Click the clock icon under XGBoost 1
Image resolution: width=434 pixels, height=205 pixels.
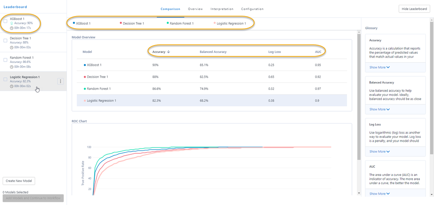pos(12,28)
